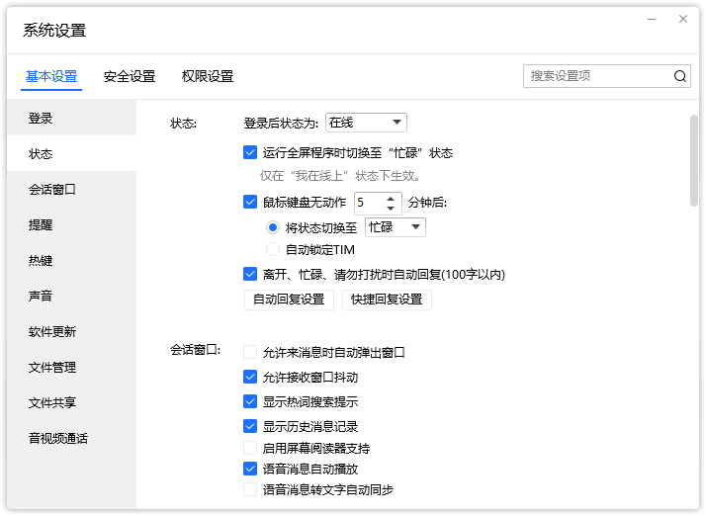The height and width of the screenshot is (516, 706).
Task: Select 自动锁定TIM radio button
Action: 273,250
